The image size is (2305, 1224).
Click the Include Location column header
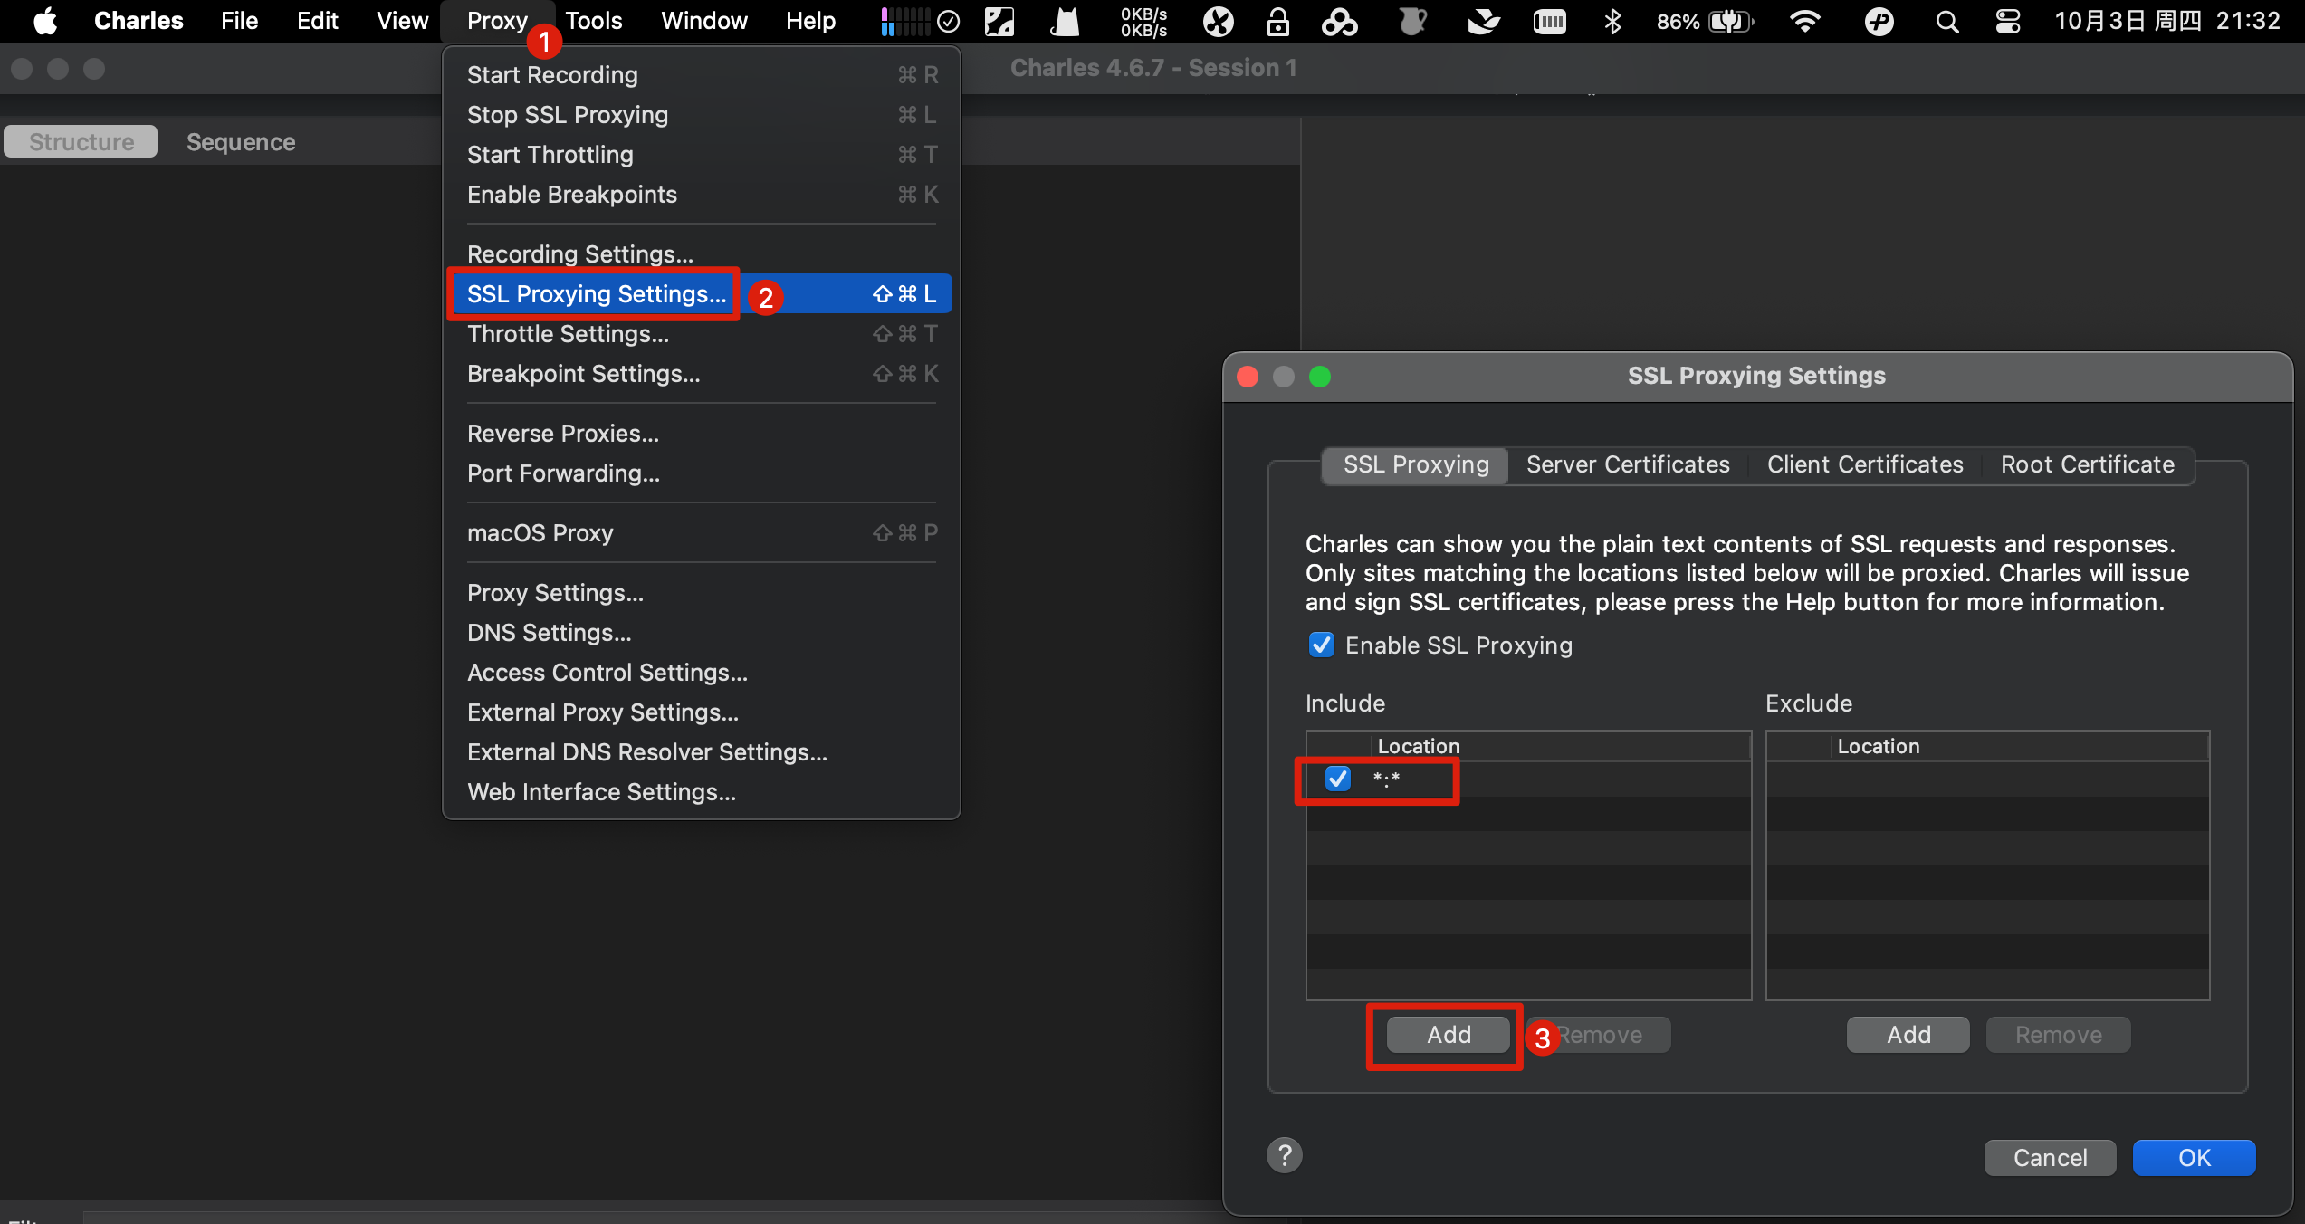1561,746
